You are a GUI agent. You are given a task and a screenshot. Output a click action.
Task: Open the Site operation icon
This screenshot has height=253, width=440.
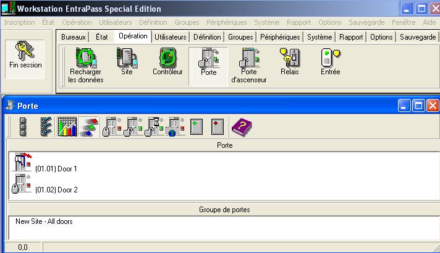tap(127, 58)
